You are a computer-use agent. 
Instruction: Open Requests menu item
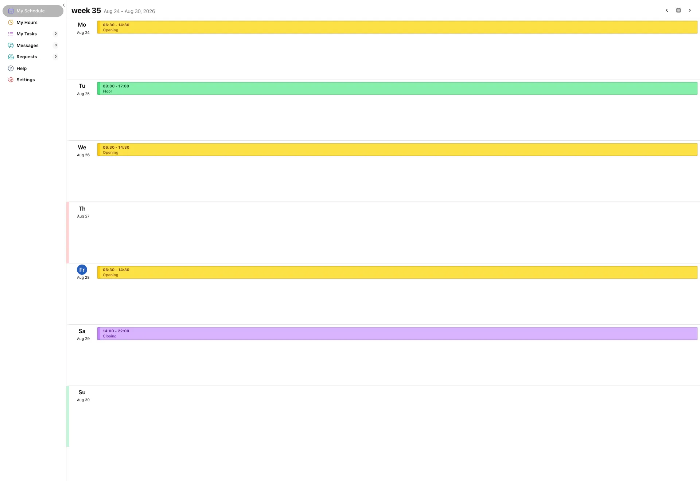click(33, 57)
